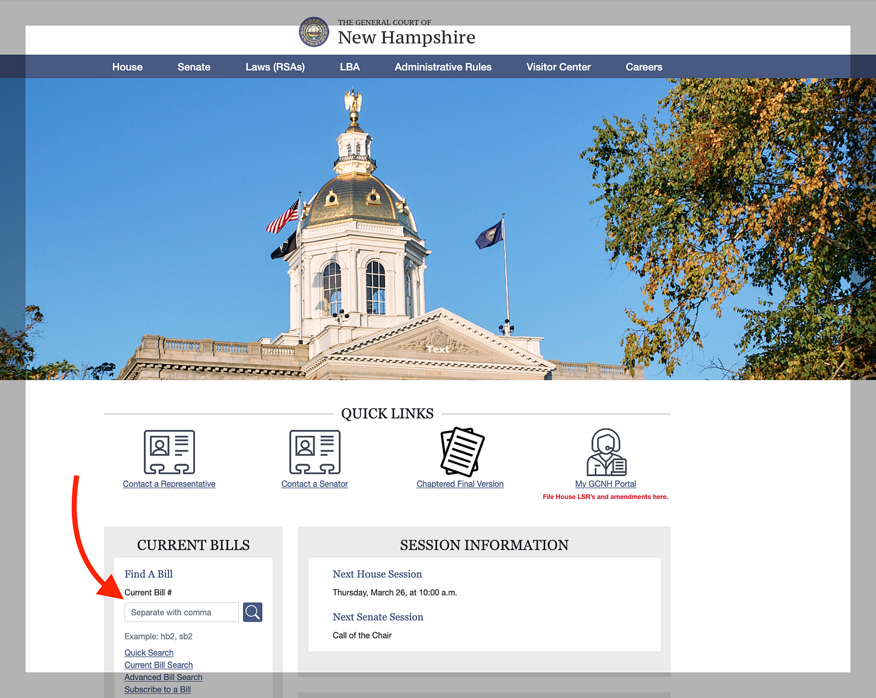This screenshot has width=876, height=698.
Task: Click the State House dome banner image
Action: (x=438, y=229)
